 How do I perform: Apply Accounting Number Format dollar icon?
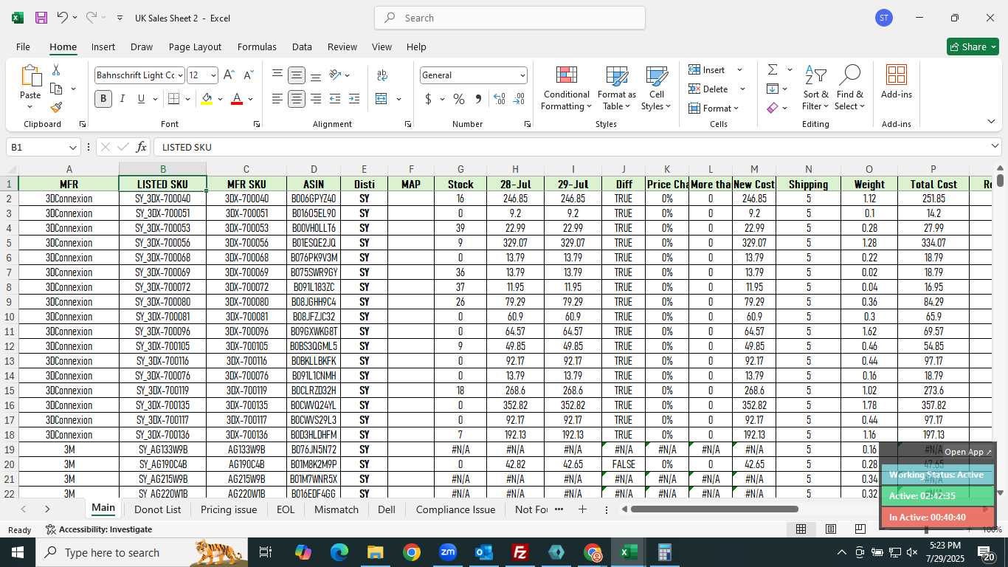pos(428,99)
